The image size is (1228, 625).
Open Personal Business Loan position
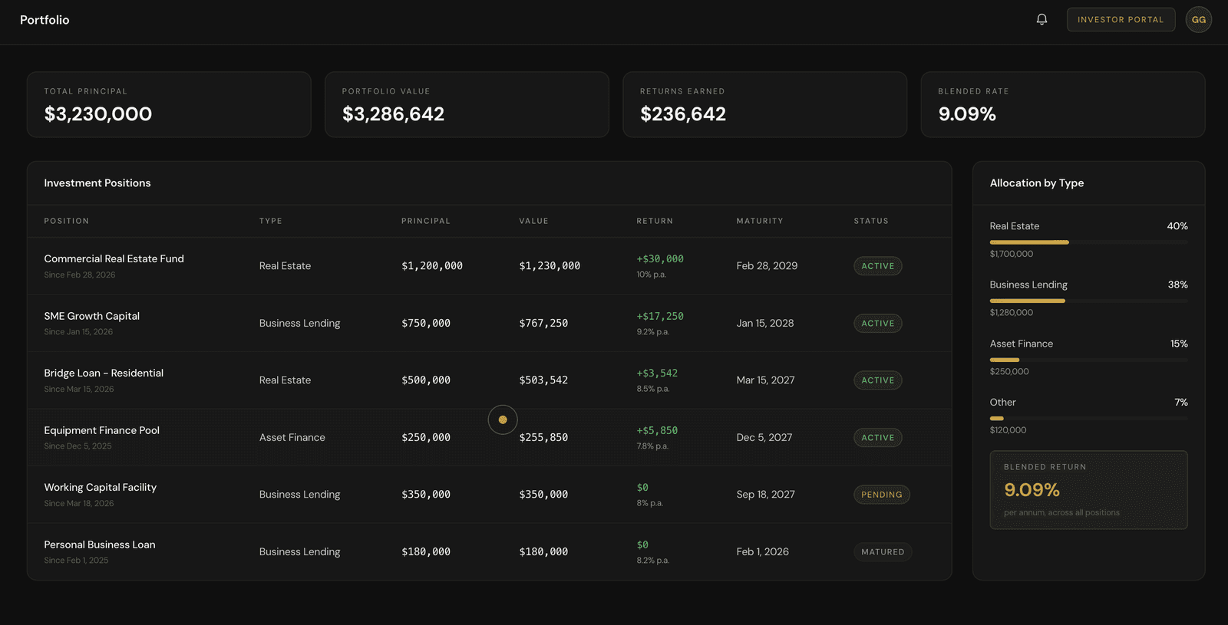tap(490, 551)
